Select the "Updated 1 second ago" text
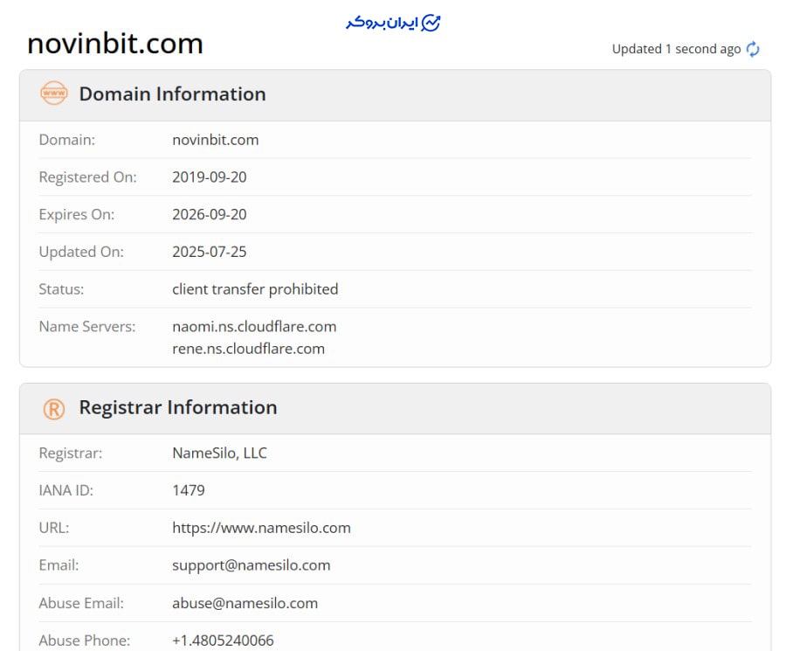This screenshot has width=786, height=651. [x=676, y=49]
